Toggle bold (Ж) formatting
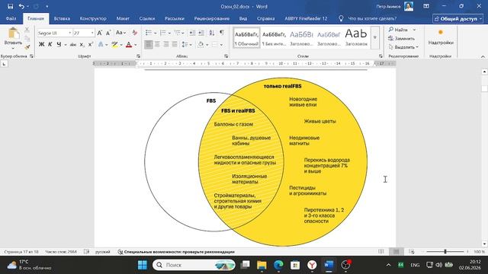This screenshot has width=488, height=274. coord(41,45)
